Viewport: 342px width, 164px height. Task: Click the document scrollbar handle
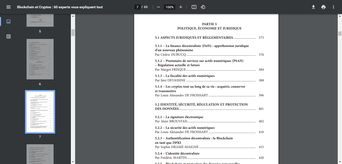pos(340,34)
